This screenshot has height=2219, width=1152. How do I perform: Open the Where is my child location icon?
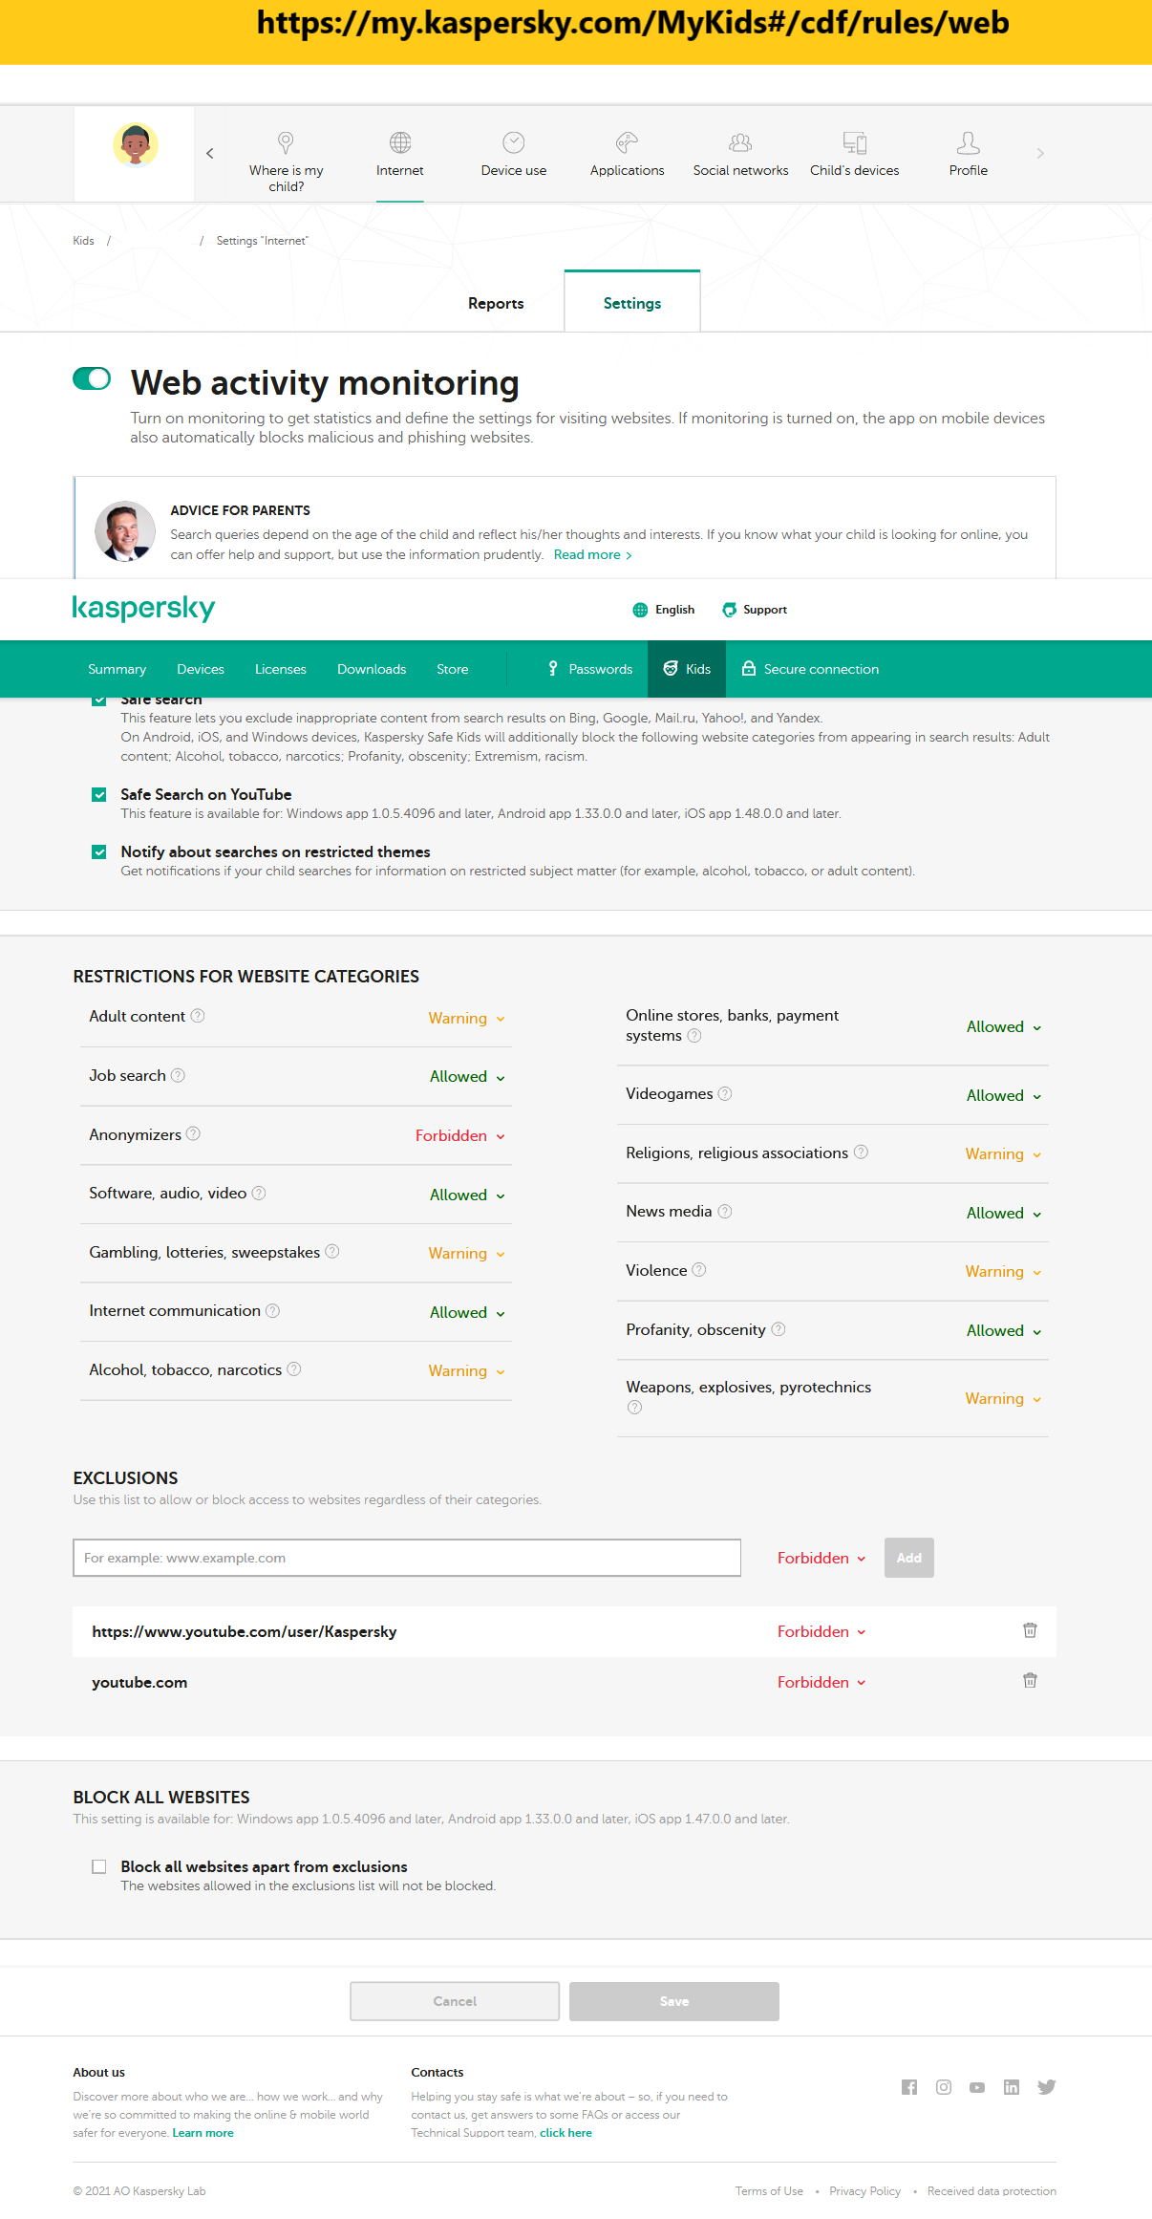click(286, 142)
